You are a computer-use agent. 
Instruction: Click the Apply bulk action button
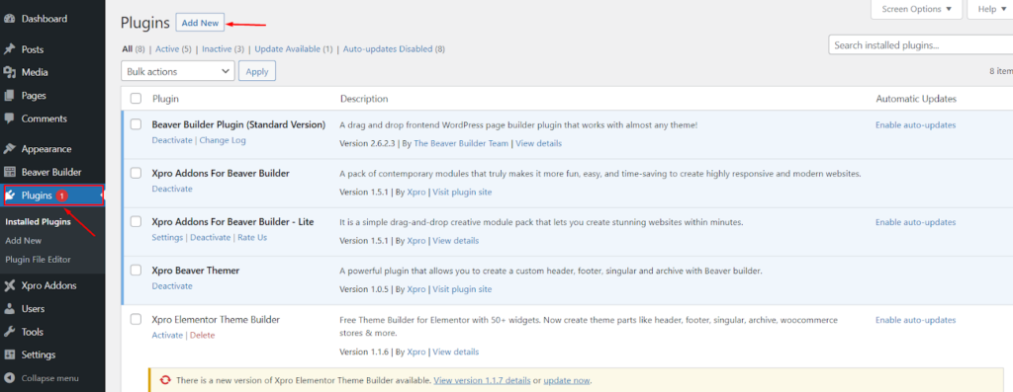point(257,71)
